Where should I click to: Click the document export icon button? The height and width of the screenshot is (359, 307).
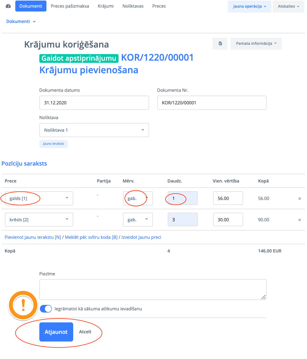[x=220, y=43]
